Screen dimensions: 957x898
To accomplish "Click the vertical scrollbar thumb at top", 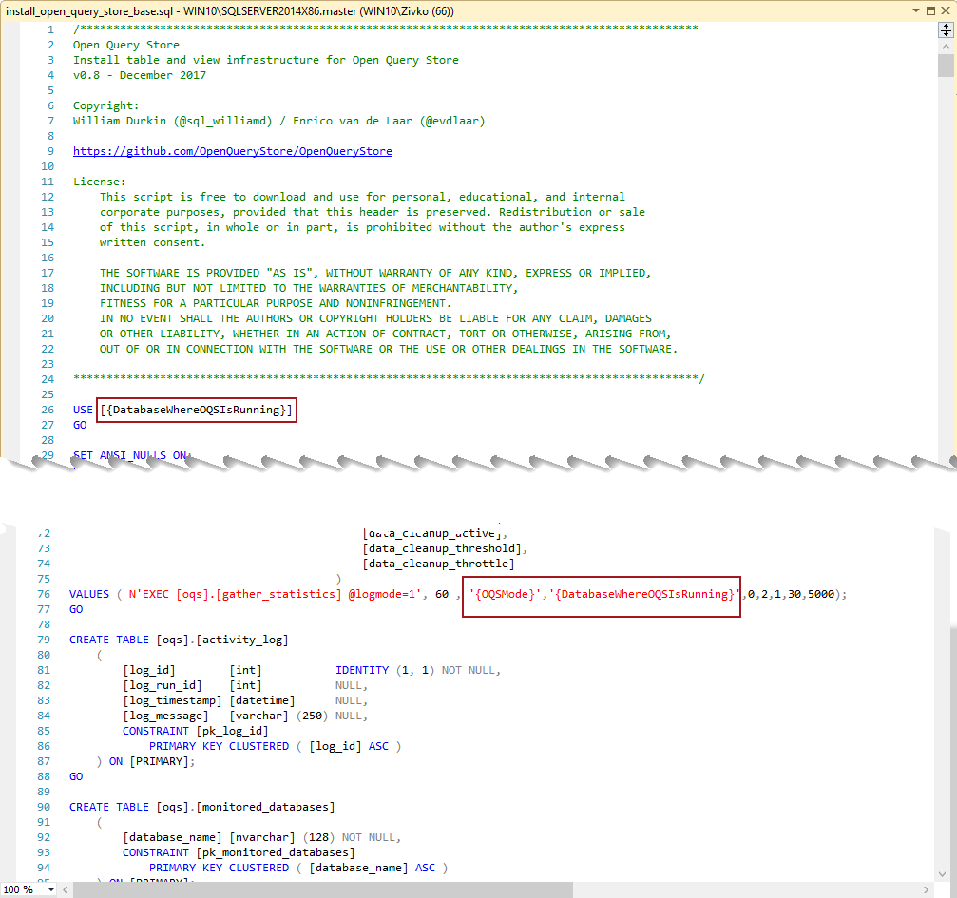I will point(946,66).
